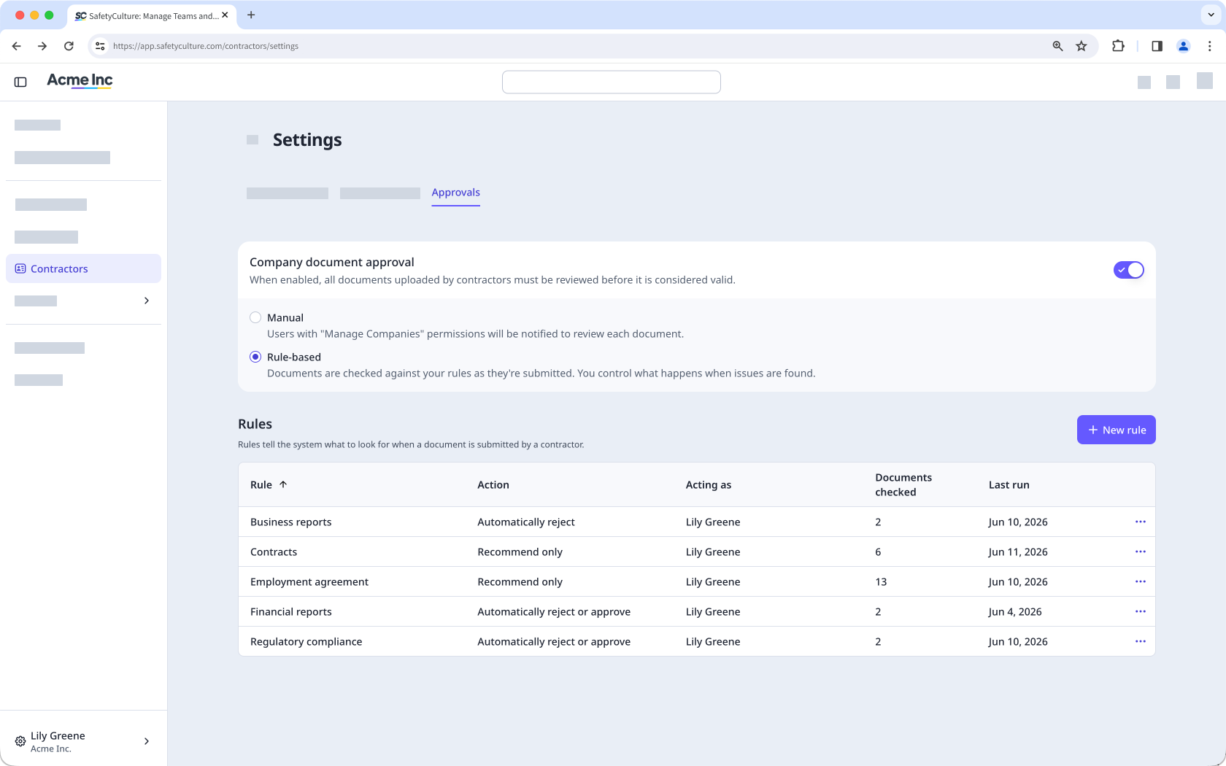The image size is (1226, 766).
Task: Select the Manual approval radio button
Action: (x=255, y=317)
